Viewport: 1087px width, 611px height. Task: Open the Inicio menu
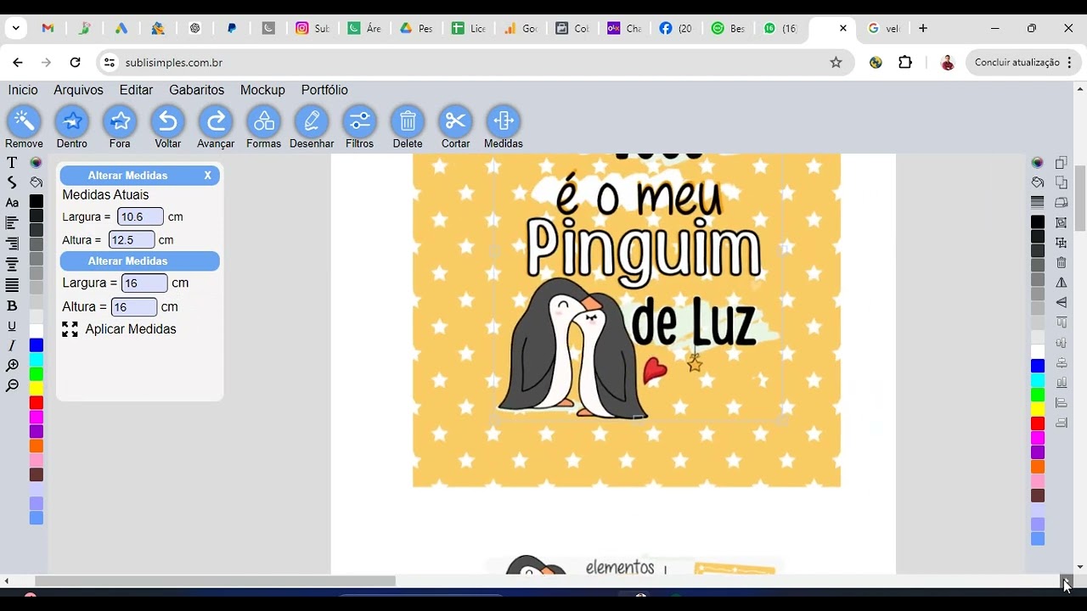point(23,90)
